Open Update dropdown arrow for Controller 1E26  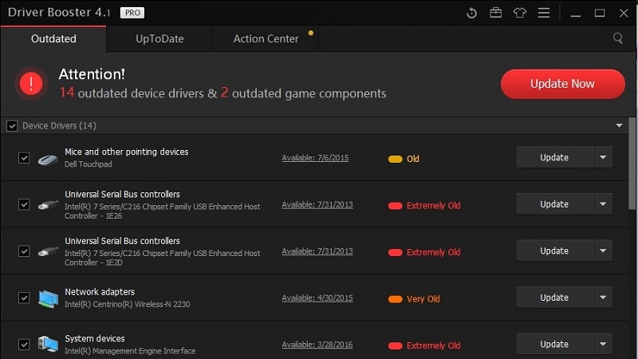click(x=603, y=204)
